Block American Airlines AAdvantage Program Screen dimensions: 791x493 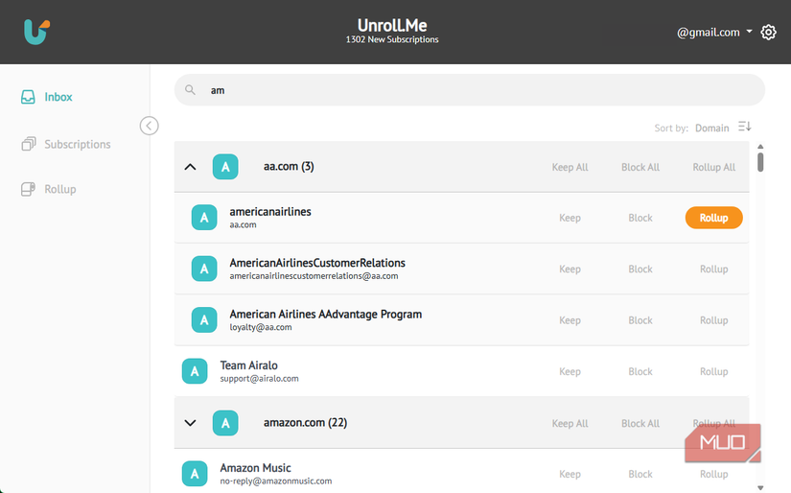640,320
